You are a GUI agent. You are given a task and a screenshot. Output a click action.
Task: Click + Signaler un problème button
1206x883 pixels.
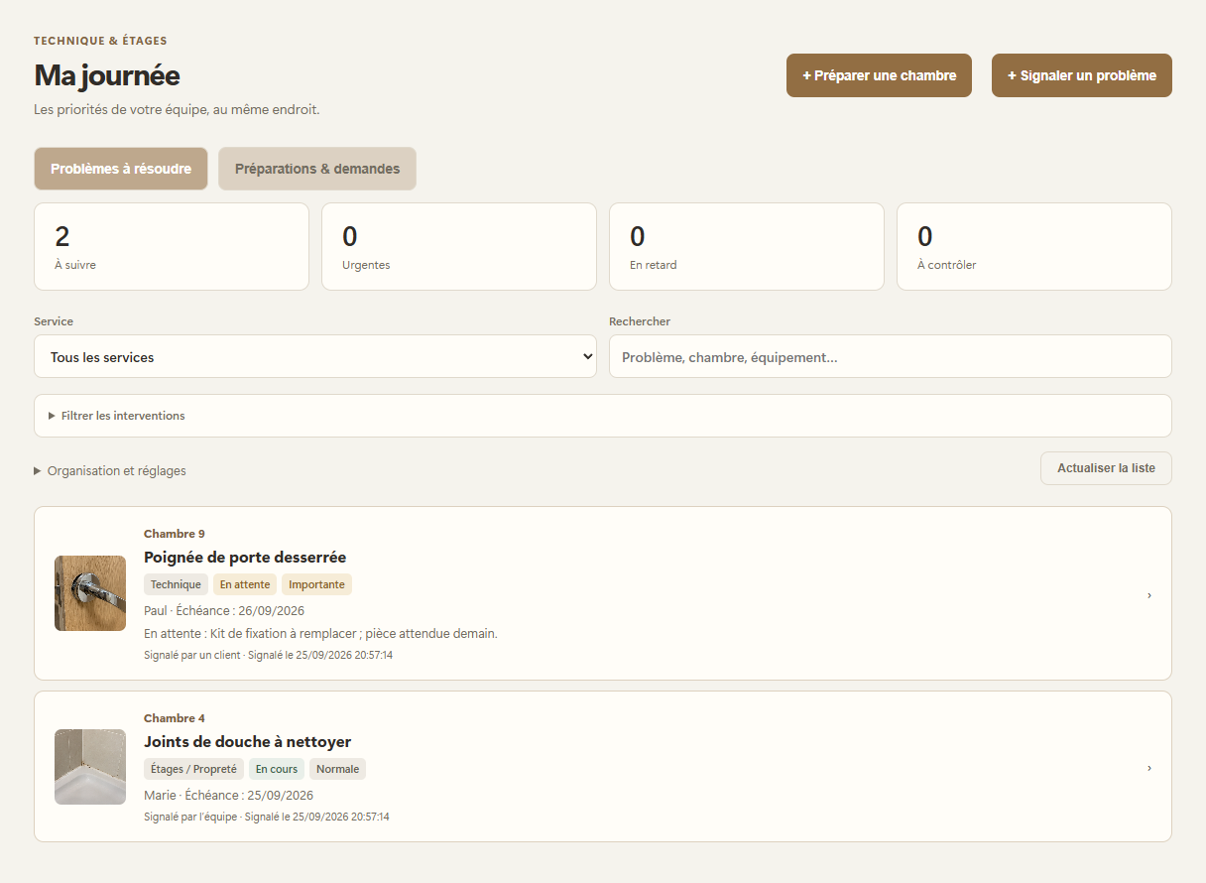(x=1082, y=75)
